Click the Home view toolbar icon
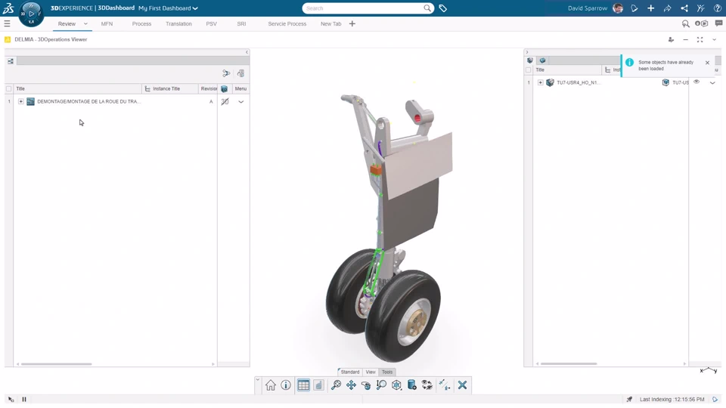 271,385
